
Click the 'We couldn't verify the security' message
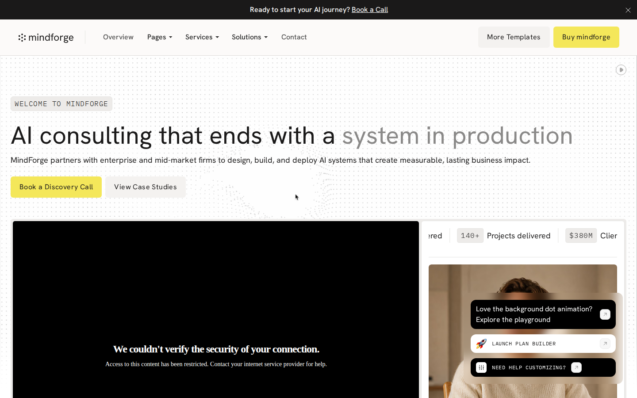(x=216, y=349)
